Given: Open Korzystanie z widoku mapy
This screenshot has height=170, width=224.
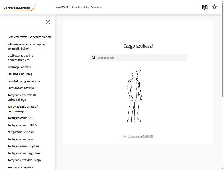Looking at the screenshot, I should click(x=24, y=160).
